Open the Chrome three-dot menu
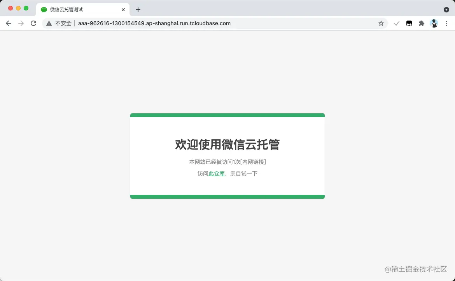This screenshot has height=281, width=455. point(446,23)
